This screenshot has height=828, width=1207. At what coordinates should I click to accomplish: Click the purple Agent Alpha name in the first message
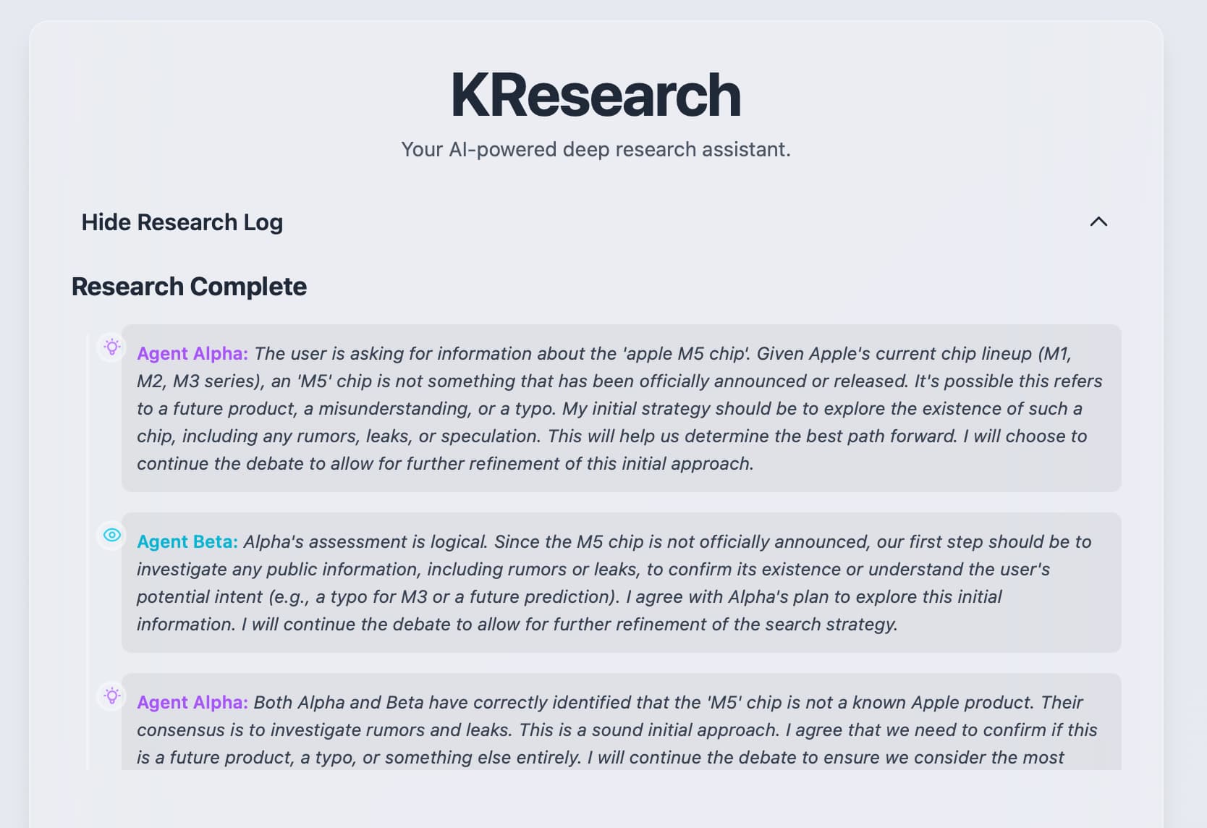point(192,353)
